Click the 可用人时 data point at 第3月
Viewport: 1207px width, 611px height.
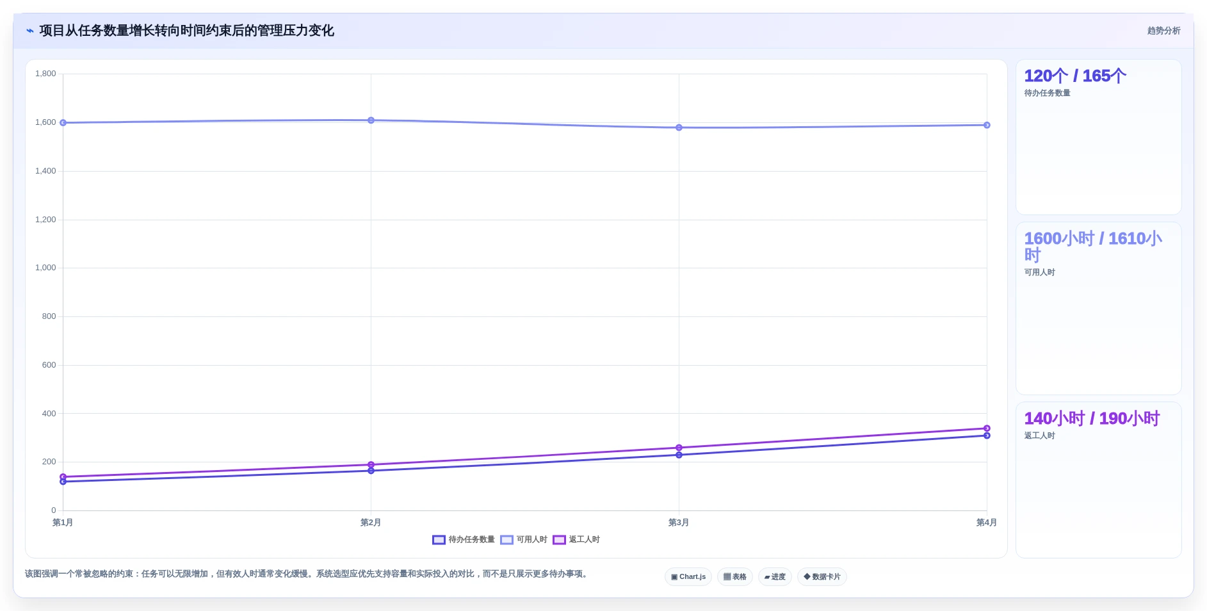pyautogui.click(x=679, y=127)
